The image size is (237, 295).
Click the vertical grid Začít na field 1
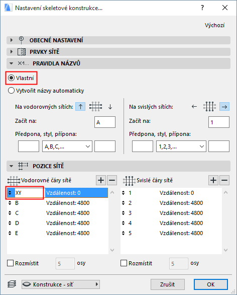[219, 122]
